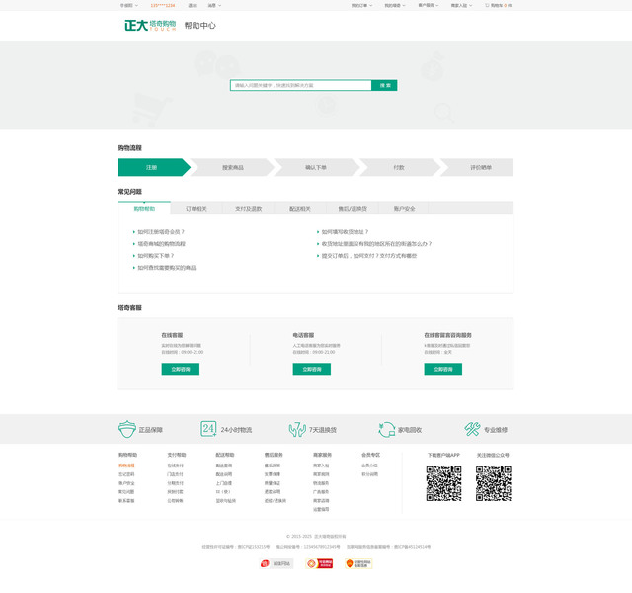The height and width of the screenshot is (593, 632).
Task: Select the 付款 step
Action: pos(399,167)
